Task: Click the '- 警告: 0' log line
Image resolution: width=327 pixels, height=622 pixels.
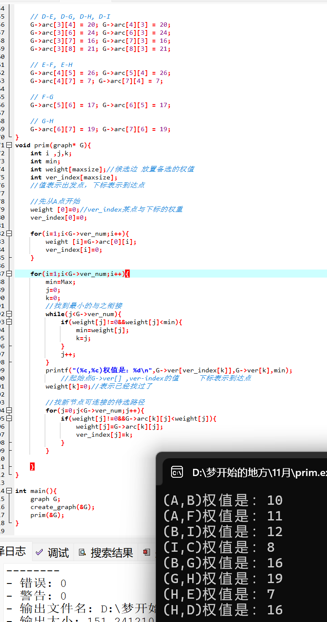Action: click(36, 596)
